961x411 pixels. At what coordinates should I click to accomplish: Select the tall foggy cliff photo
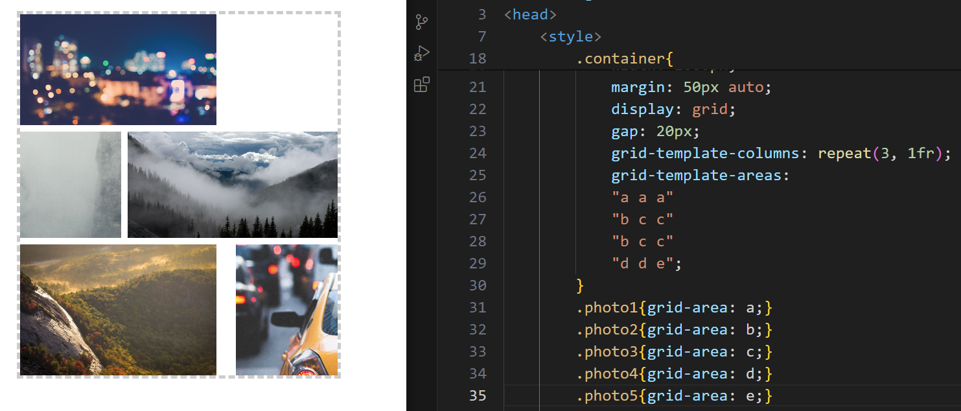[x=71, y=185]
